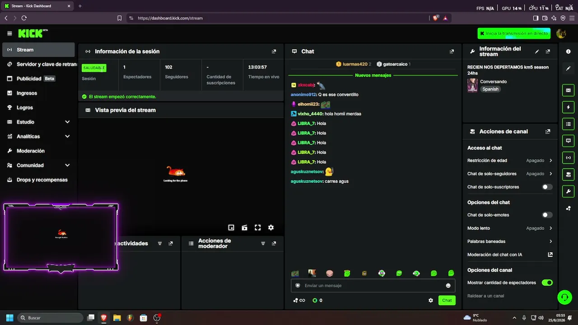Toggle the broadcast signal widget in right sidebar
The width and height of the screenshot is (578, 325).
click(568, 158)
